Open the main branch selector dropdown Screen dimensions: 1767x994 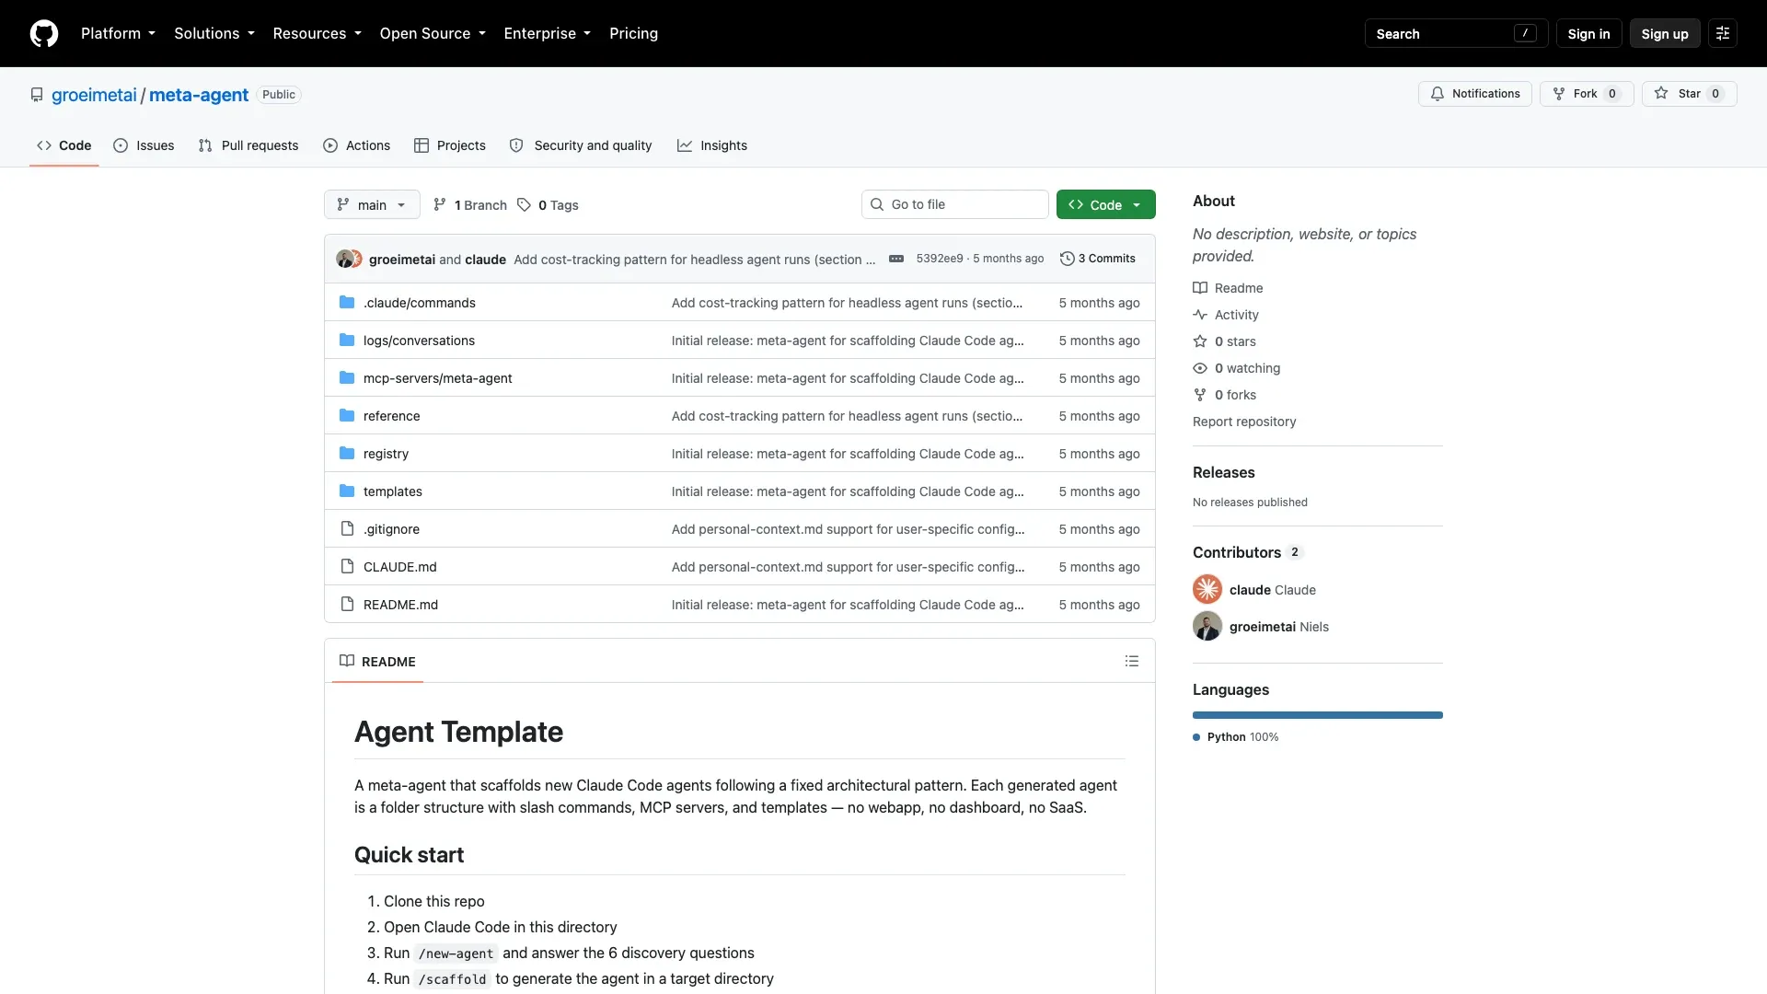coord(372,204)
